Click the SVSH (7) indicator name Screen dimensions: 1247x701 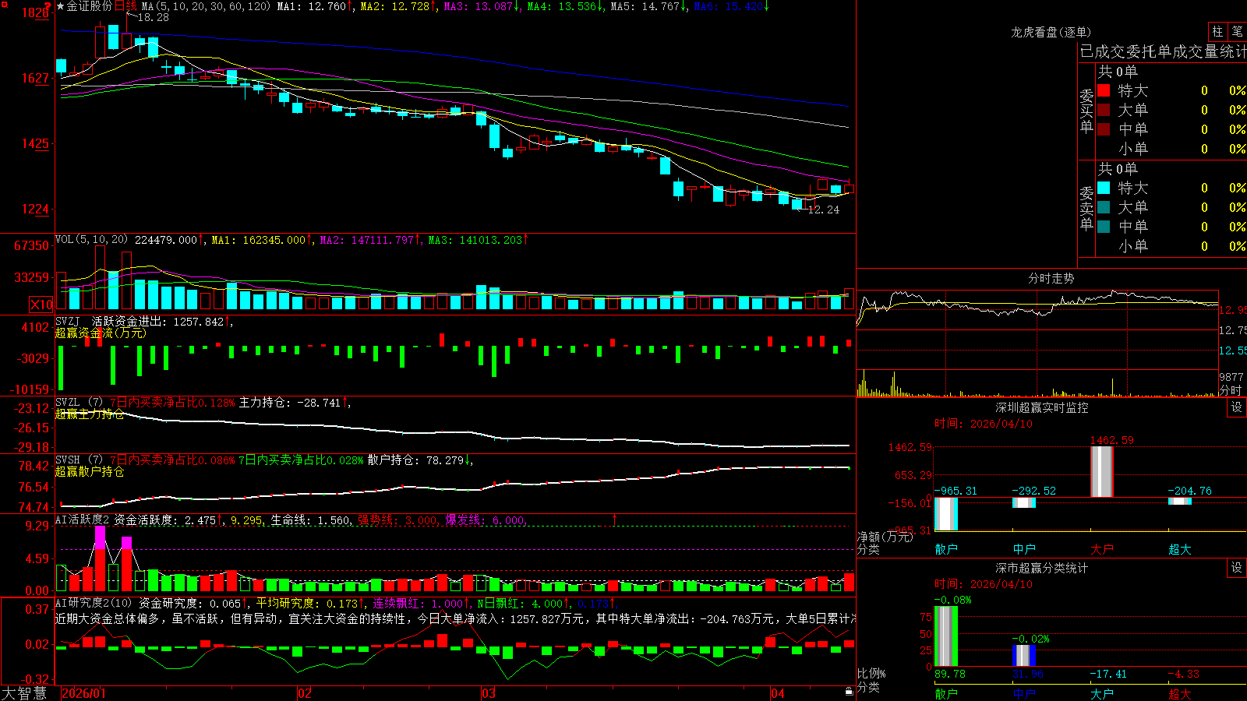(x=79, y=460)
